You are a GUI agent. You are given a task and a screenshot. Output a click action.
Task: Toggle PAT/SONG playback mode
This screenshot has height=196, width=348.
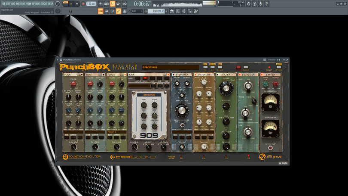tap(65, 4)
